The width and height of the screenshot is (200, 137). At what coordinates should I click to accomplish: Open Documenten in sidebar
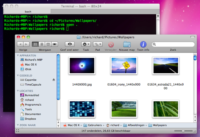click(x=31, y=114)
